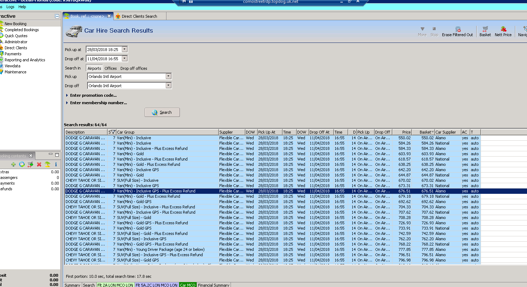The height and width of the screenshot is (287, 527).
Task: Select the 550.02 Alamo Van(Mini) Inclusive row
Action: pyautogui.click(x=272, y=138)
